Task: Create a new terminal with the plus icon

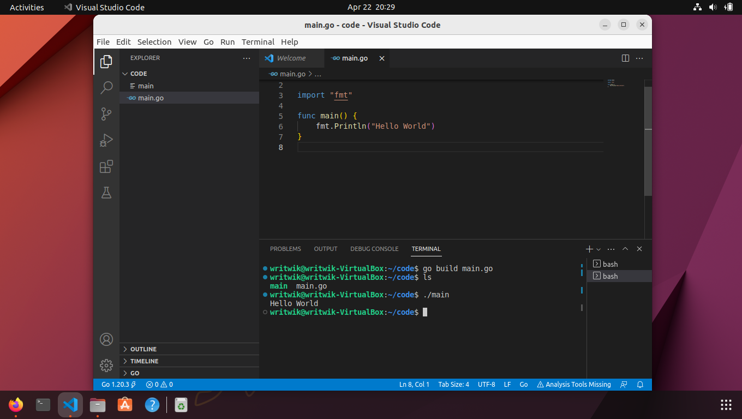Action: (x=589, y=249)
